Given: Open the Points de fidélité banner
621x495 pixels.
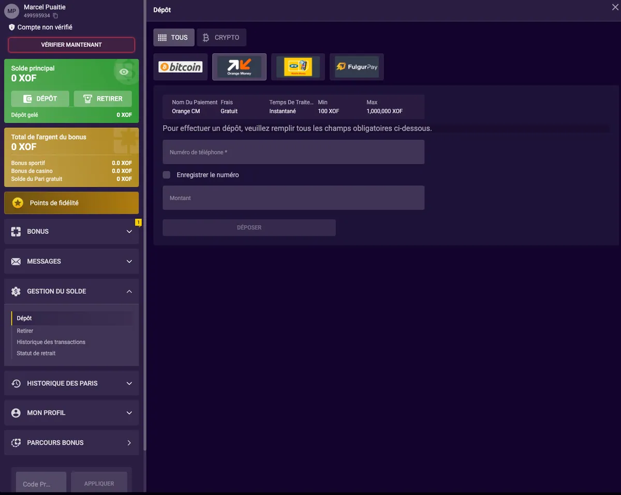Looking at the screenshot, I should (x=71, y=203).
